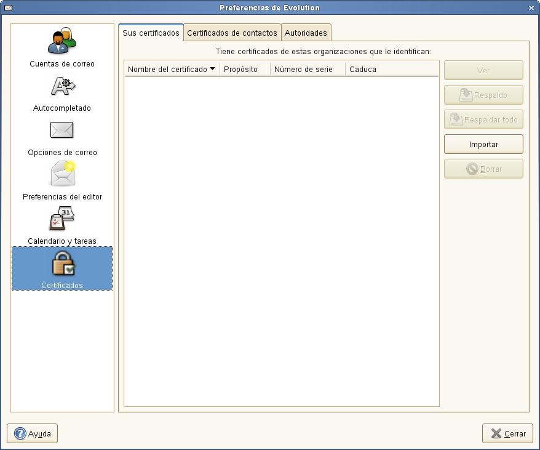Screen dimensions: 540x450
Task: Select the Certificados padlock icon
Action: 64,263
